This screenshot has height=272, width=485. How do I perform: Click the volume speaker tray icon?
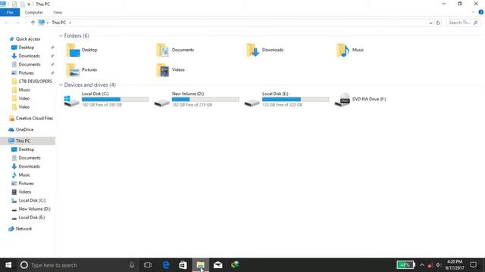click(438, 265)
